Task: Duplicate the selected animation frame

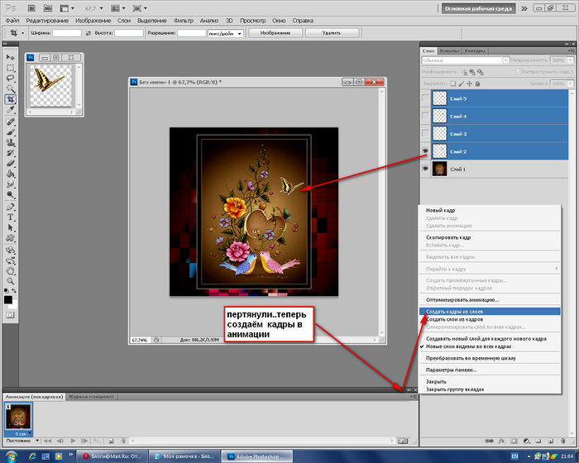Action: (111, 441)
